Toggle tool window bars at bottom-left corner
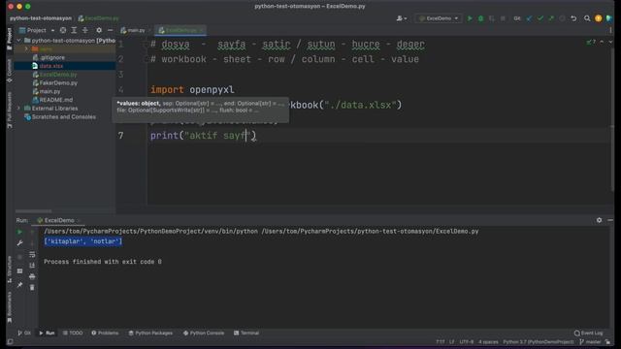Screen dimensions: 621x349 tap(10, 342)
